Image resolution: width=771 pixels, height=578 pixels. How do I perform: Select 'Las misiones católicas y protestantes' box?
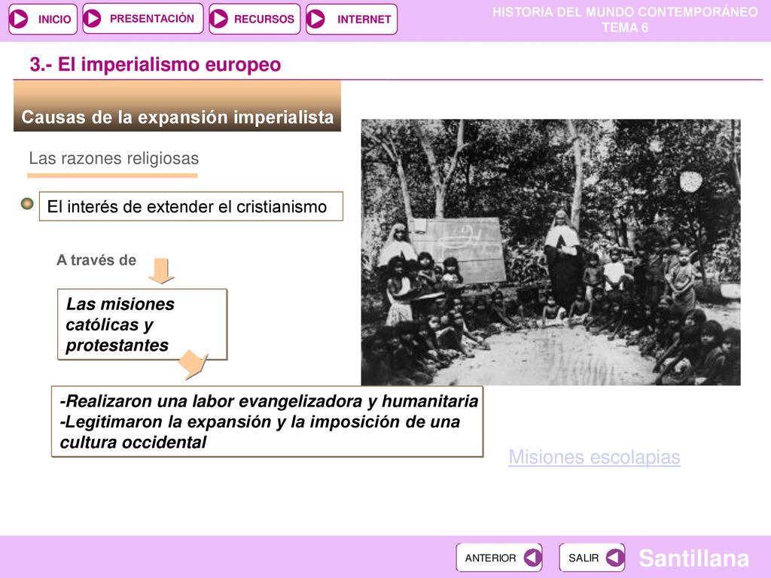(x=142, y=324)
